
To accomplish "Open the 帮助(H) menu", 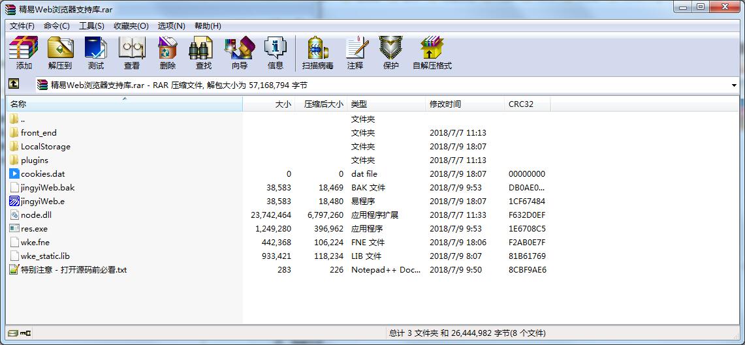I will pos(208,25).
